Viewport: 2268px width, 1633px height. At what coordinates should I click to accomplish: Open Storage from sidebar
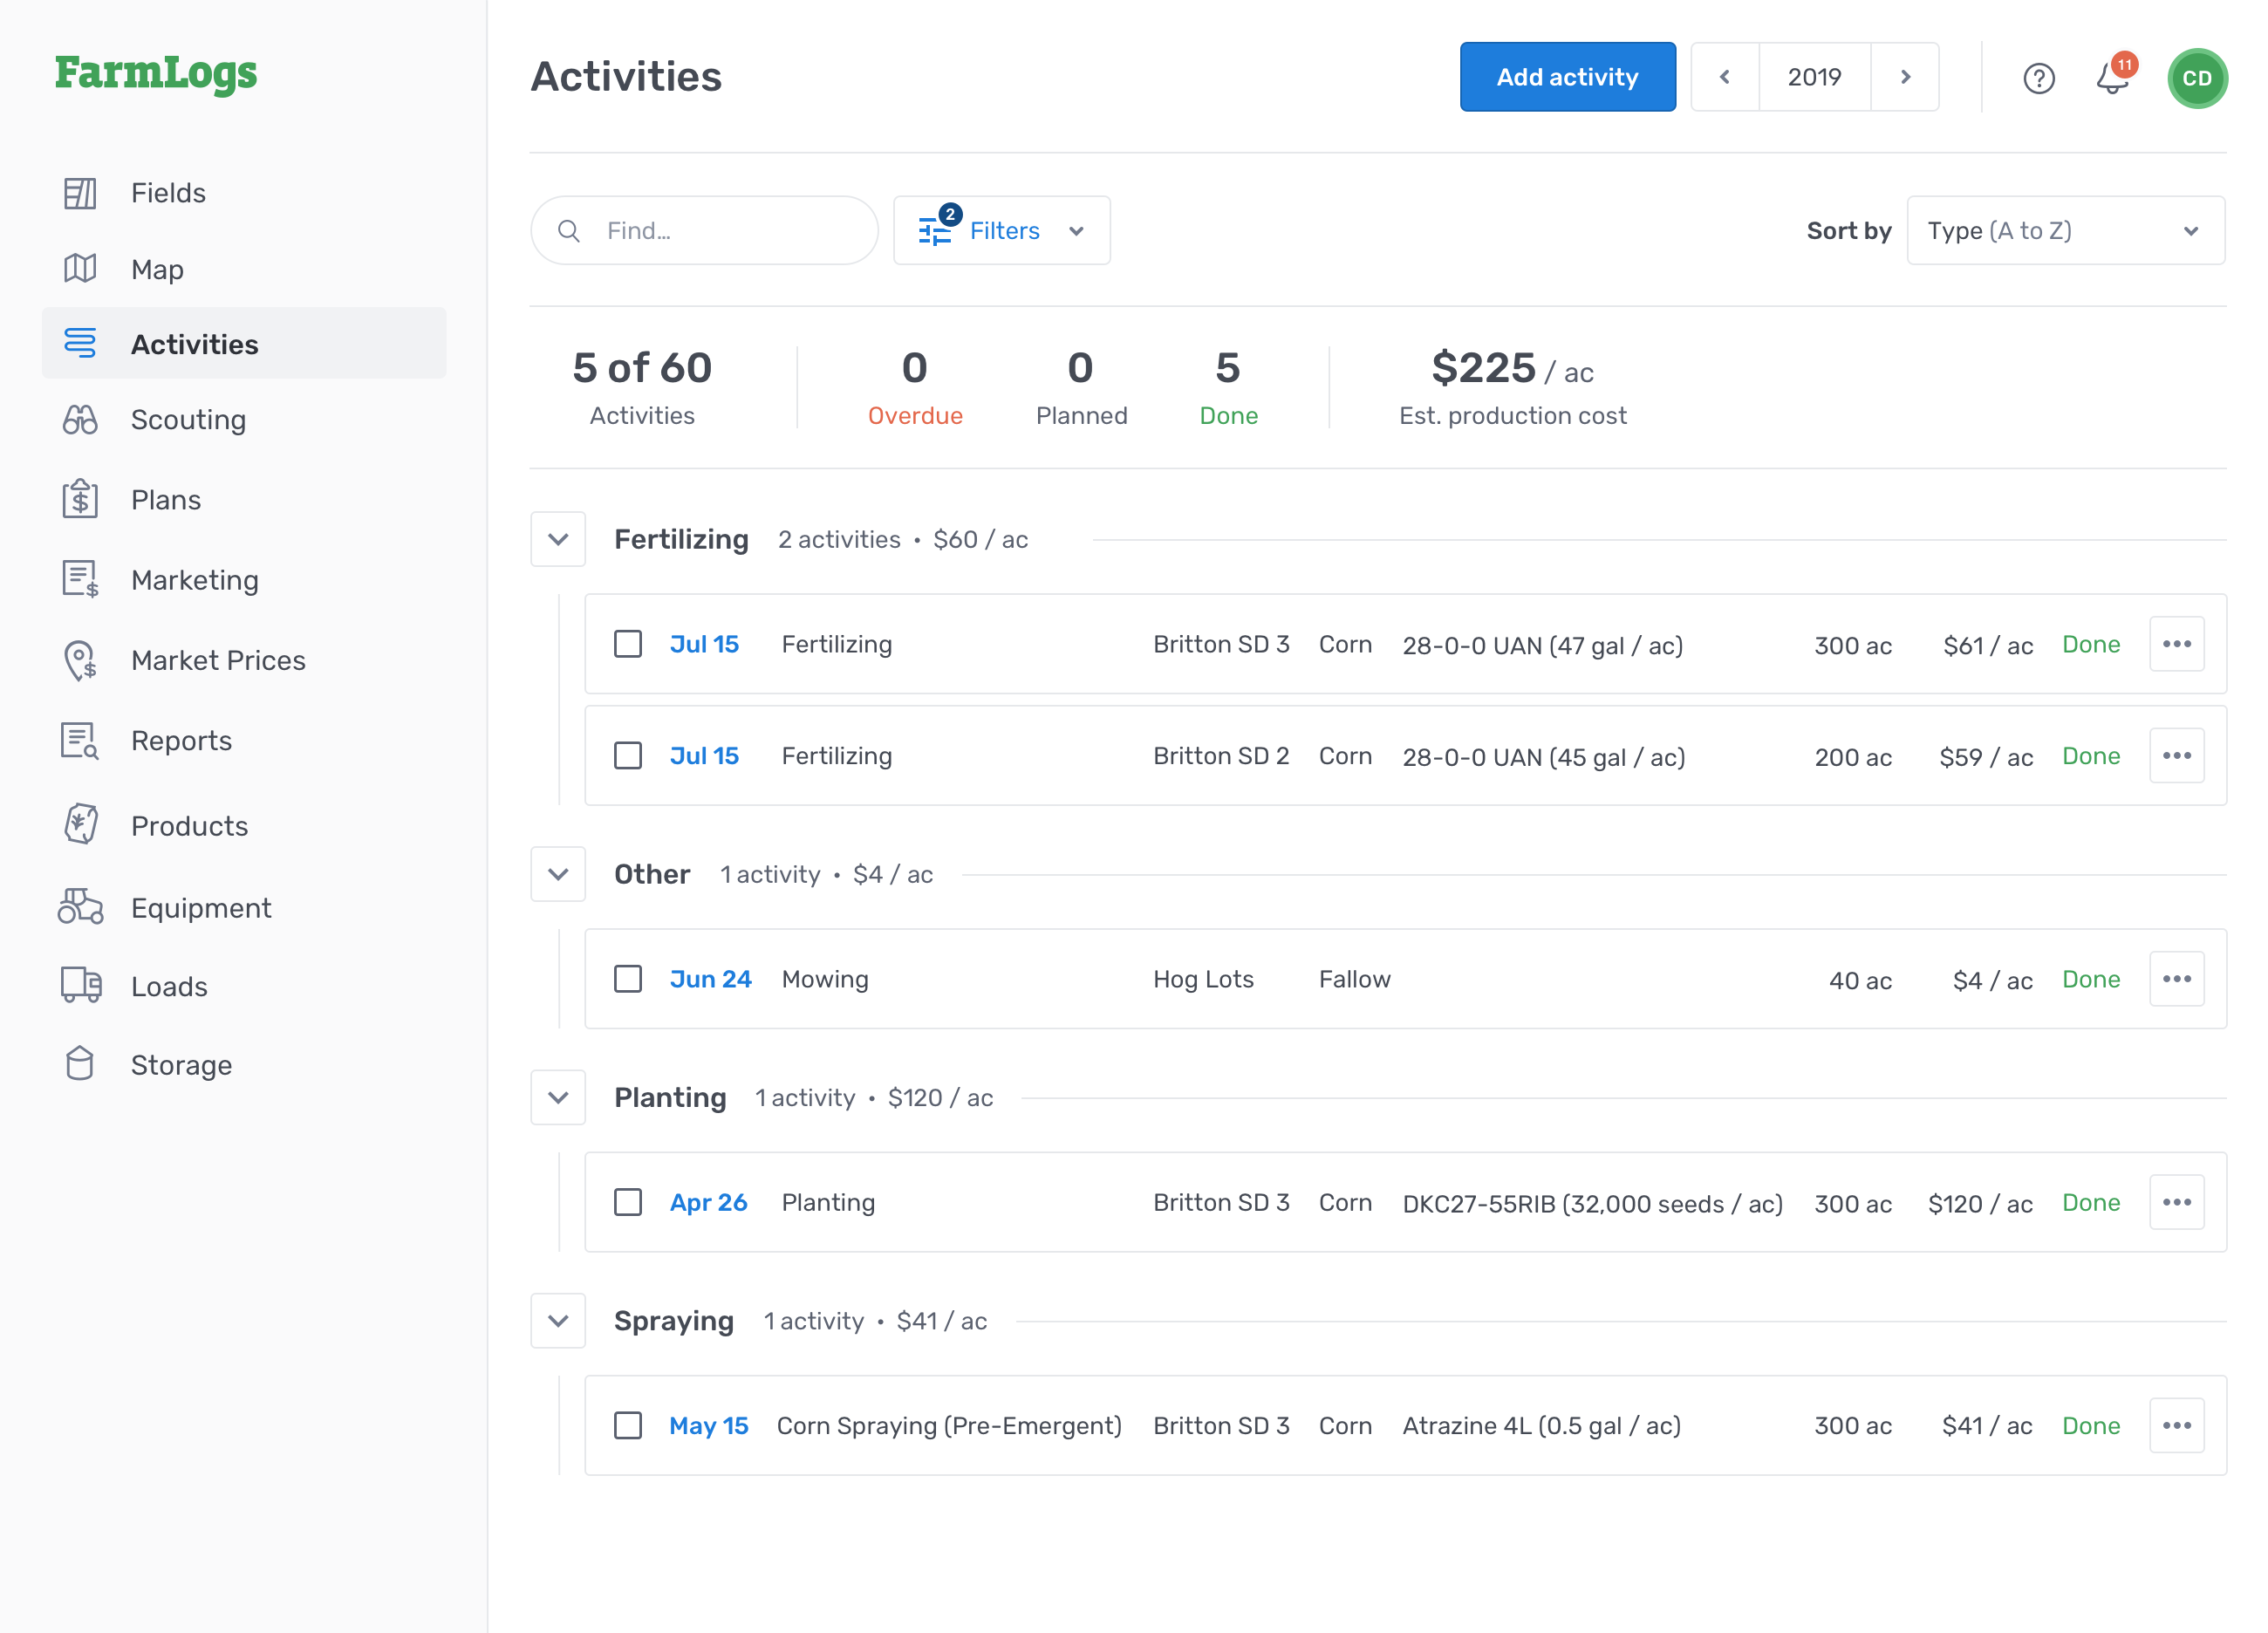[x=244, y=1064]
